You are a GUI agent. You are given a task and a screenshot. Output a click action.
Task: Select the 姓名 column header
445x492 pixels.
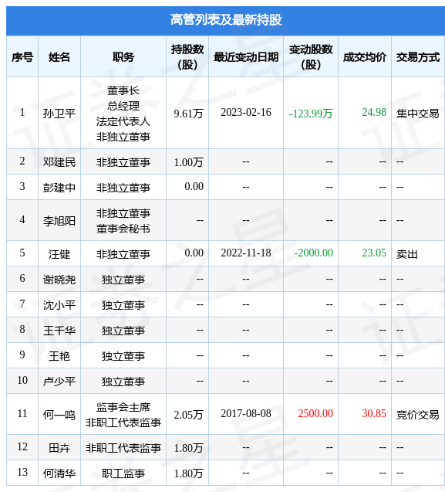(59, 57)
